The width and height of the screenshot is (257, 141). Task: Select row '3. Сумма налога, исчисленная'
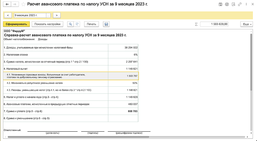(x=71, y=62)
